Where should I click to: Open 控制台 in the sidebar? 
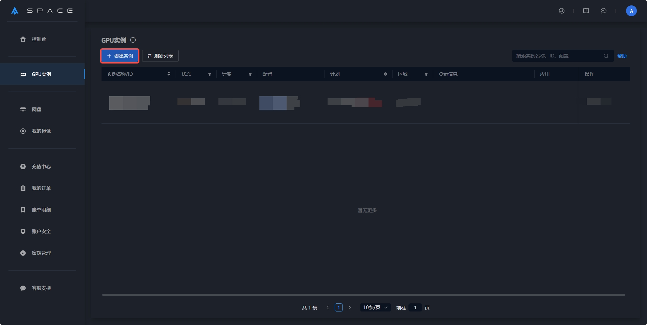tap(39, 39)
